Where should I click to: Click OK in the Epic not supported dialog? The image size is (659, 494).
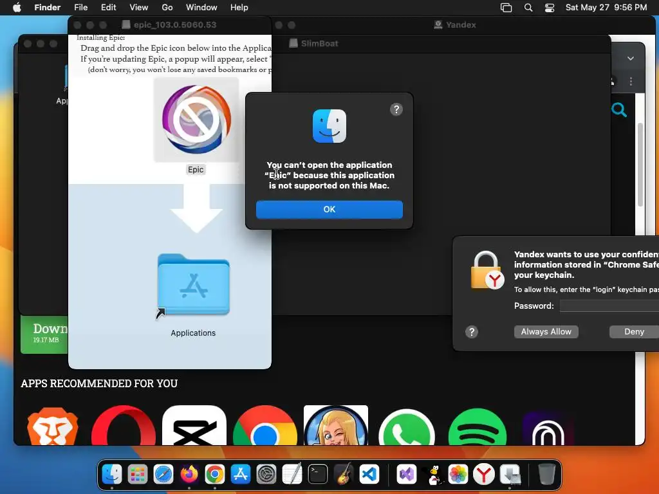329,209
